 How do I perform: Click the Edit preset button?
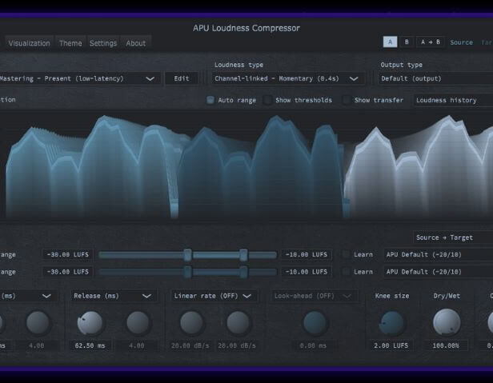click(182, 78)
